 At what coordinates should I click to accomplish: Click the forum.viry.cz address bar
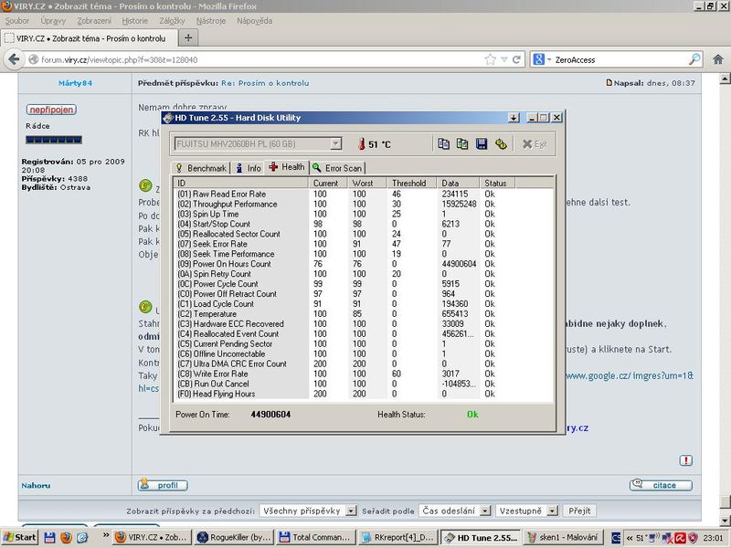(x=261, y=59)
